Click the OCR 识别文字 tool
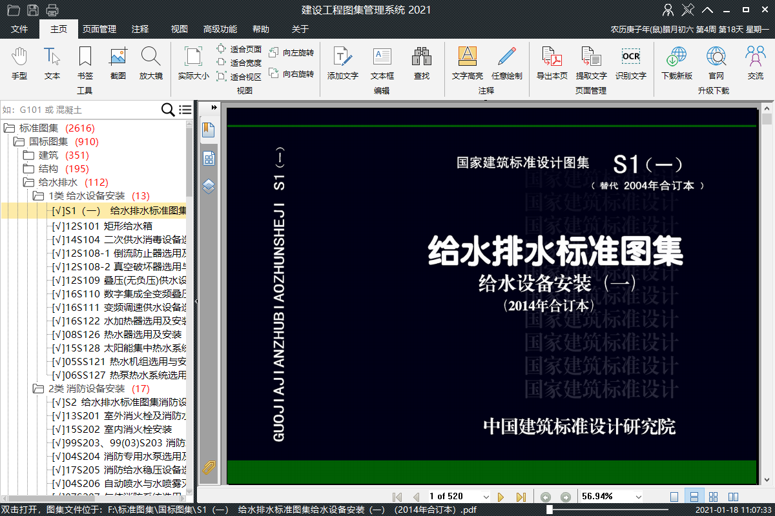 point(631,63)
